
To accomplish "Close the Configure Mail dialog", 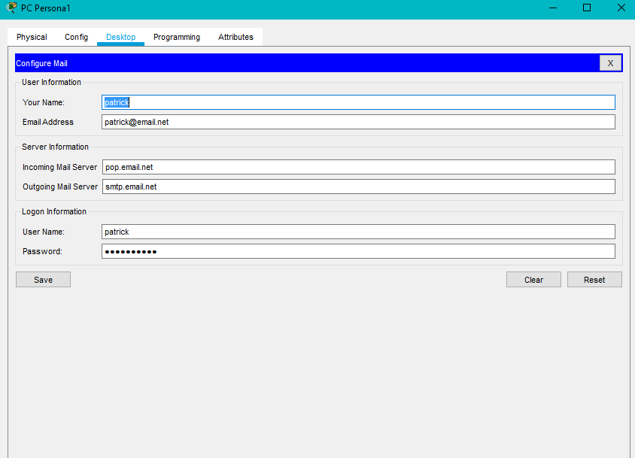I will pyautogui.click(x=610, y=62).
